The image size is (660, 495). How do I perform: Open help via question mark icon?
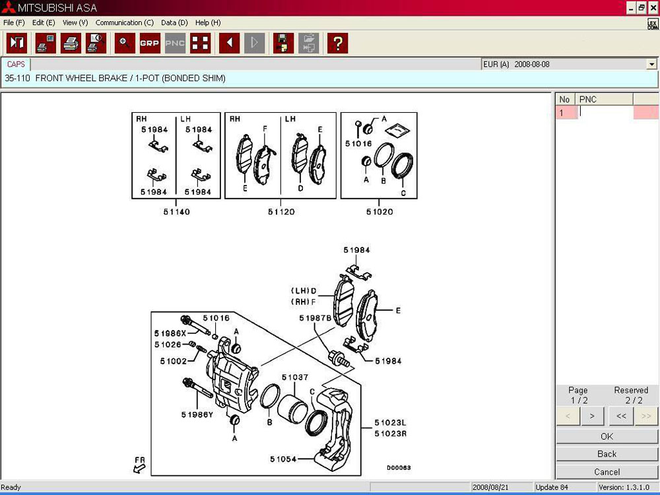337,44
